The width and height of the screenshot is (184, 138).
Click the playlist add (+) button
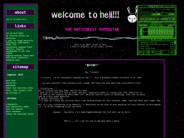(141, 52)
